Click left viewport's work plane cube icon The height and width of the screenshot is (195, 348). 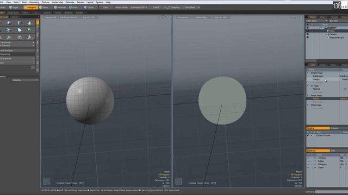(x=46, y=181)
